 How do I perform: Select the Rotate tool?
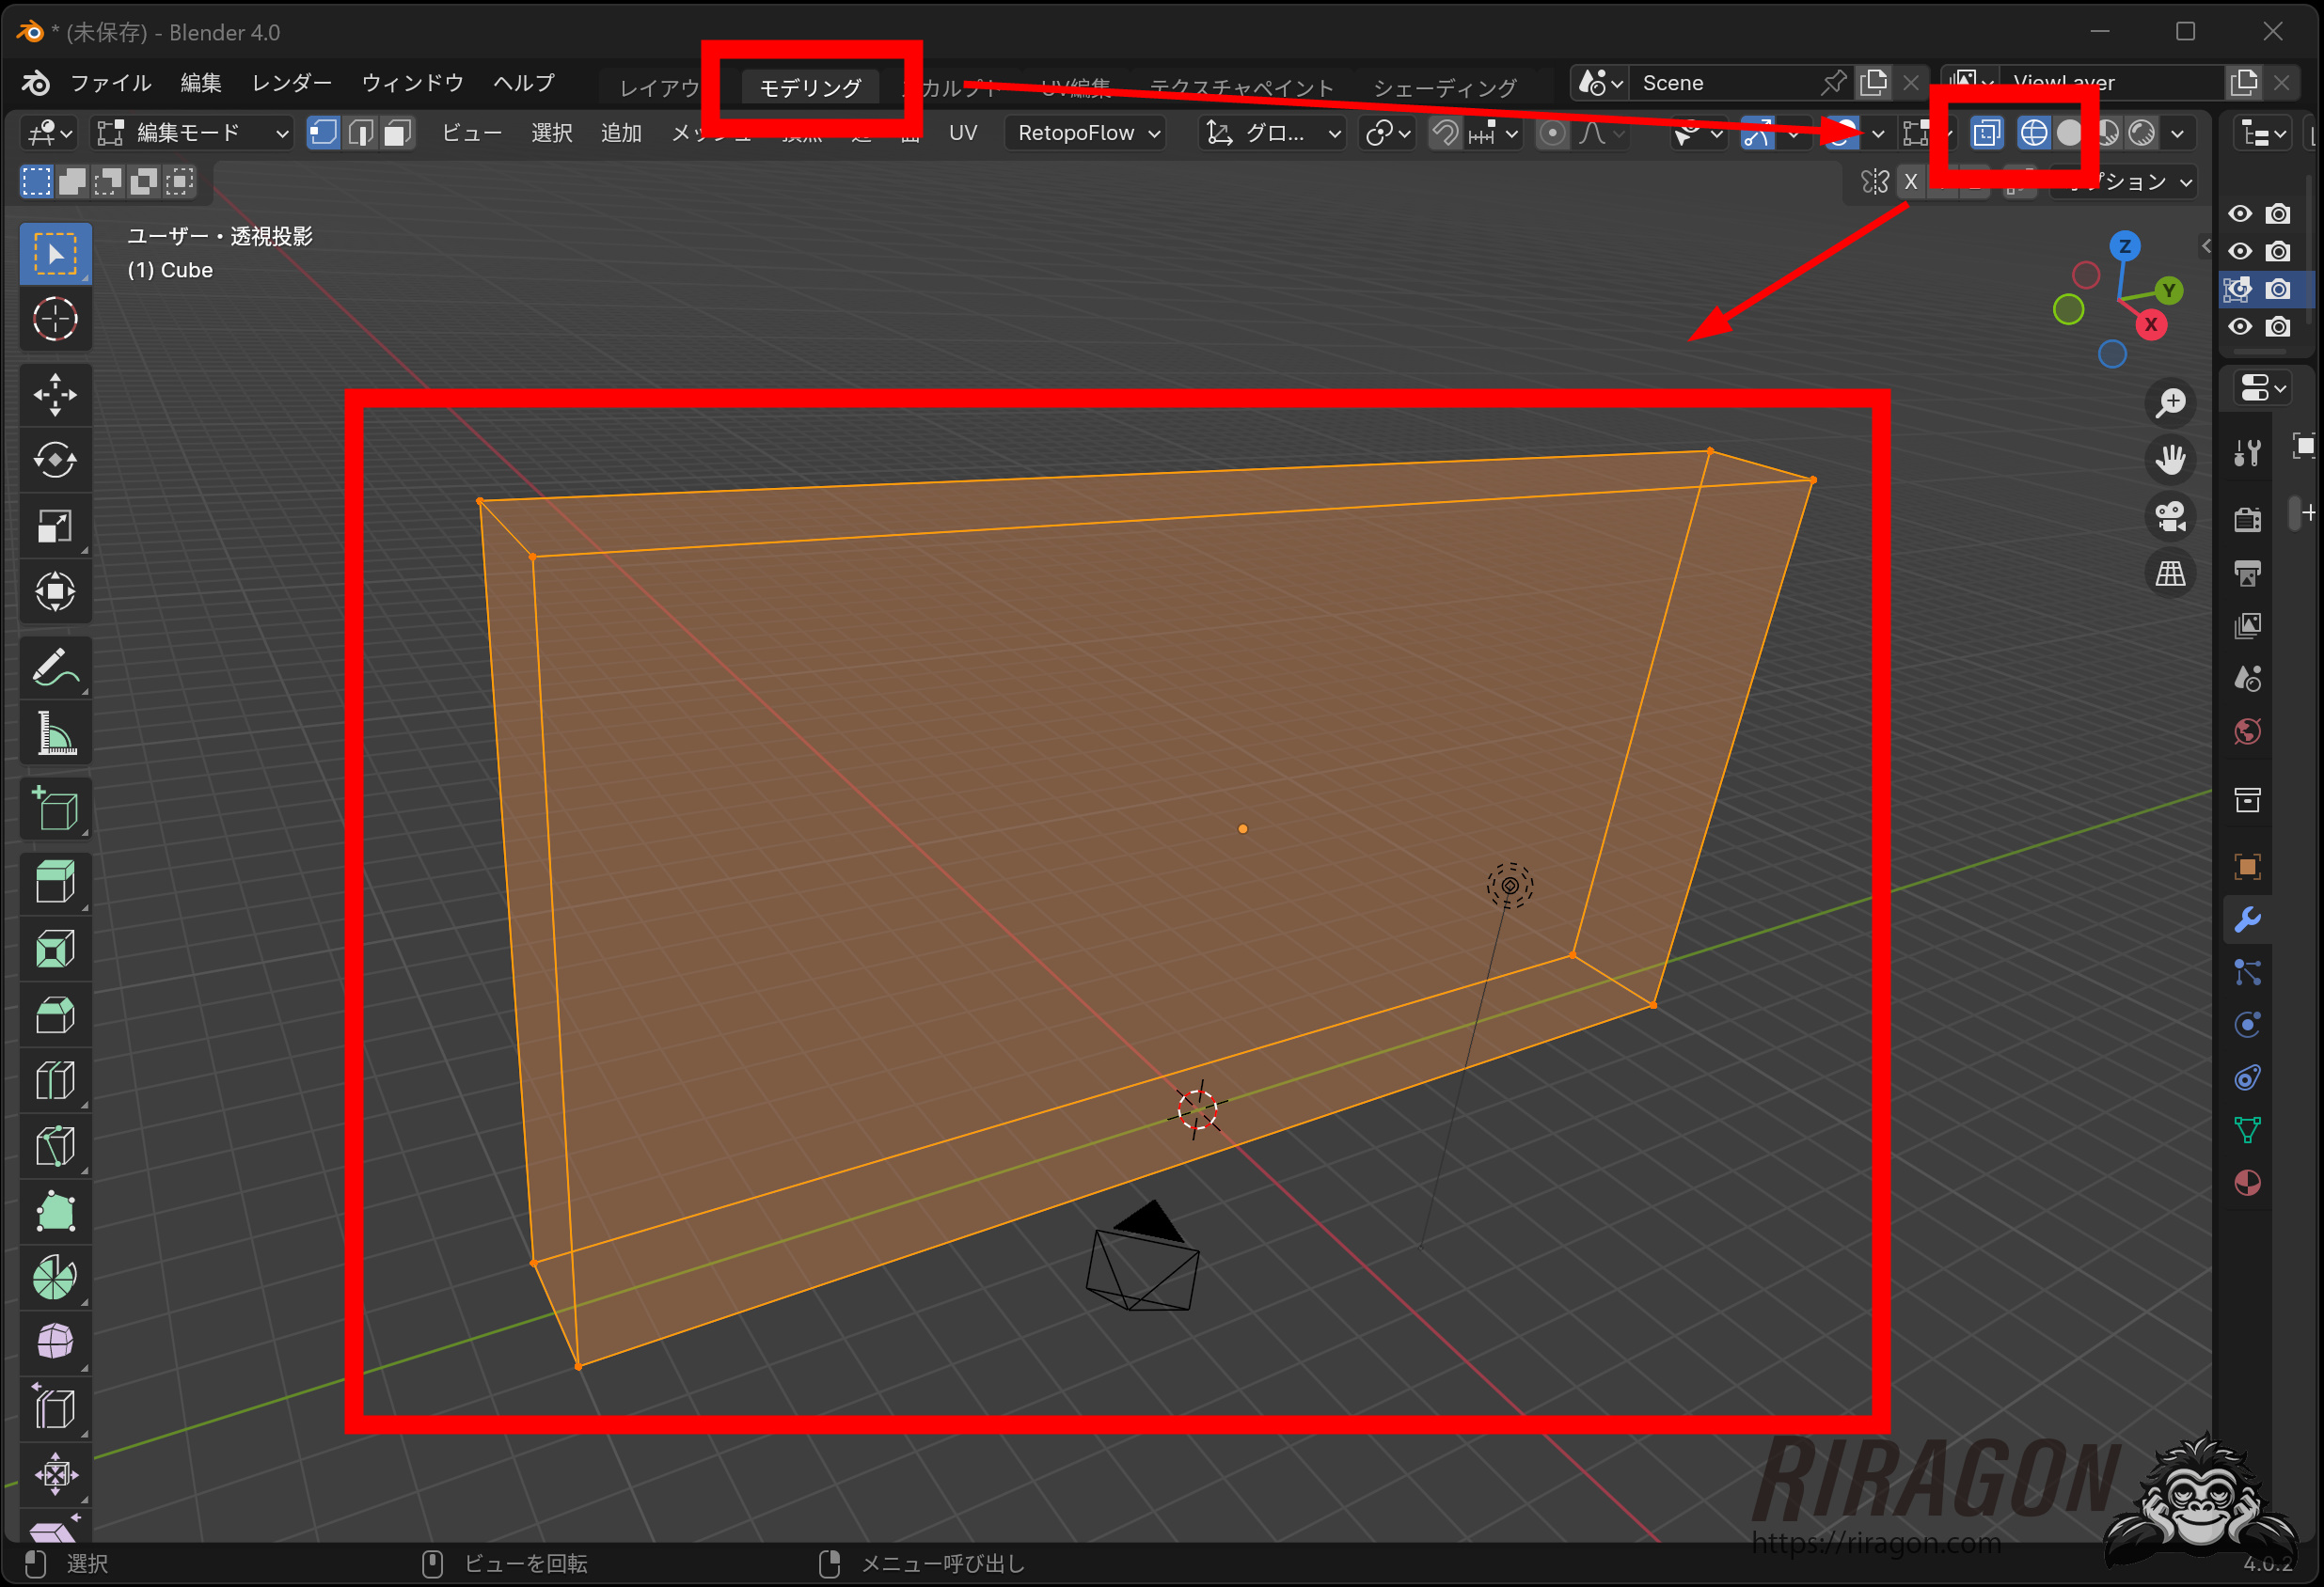[x=55, y=461]
